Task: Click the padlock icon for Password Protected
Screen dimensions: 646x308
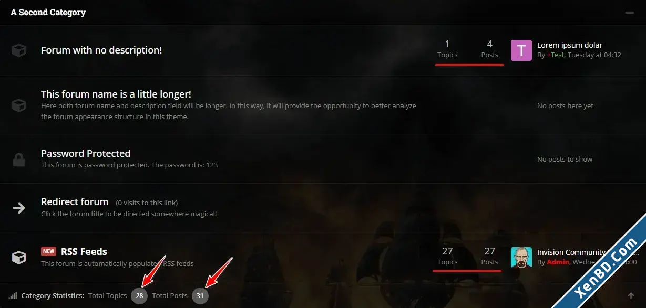Action: (19, 159)
